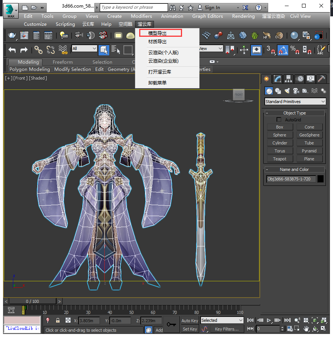Create a Sphere primitive
The width and height of the screenshot is (333, 337).
(280, 135)
